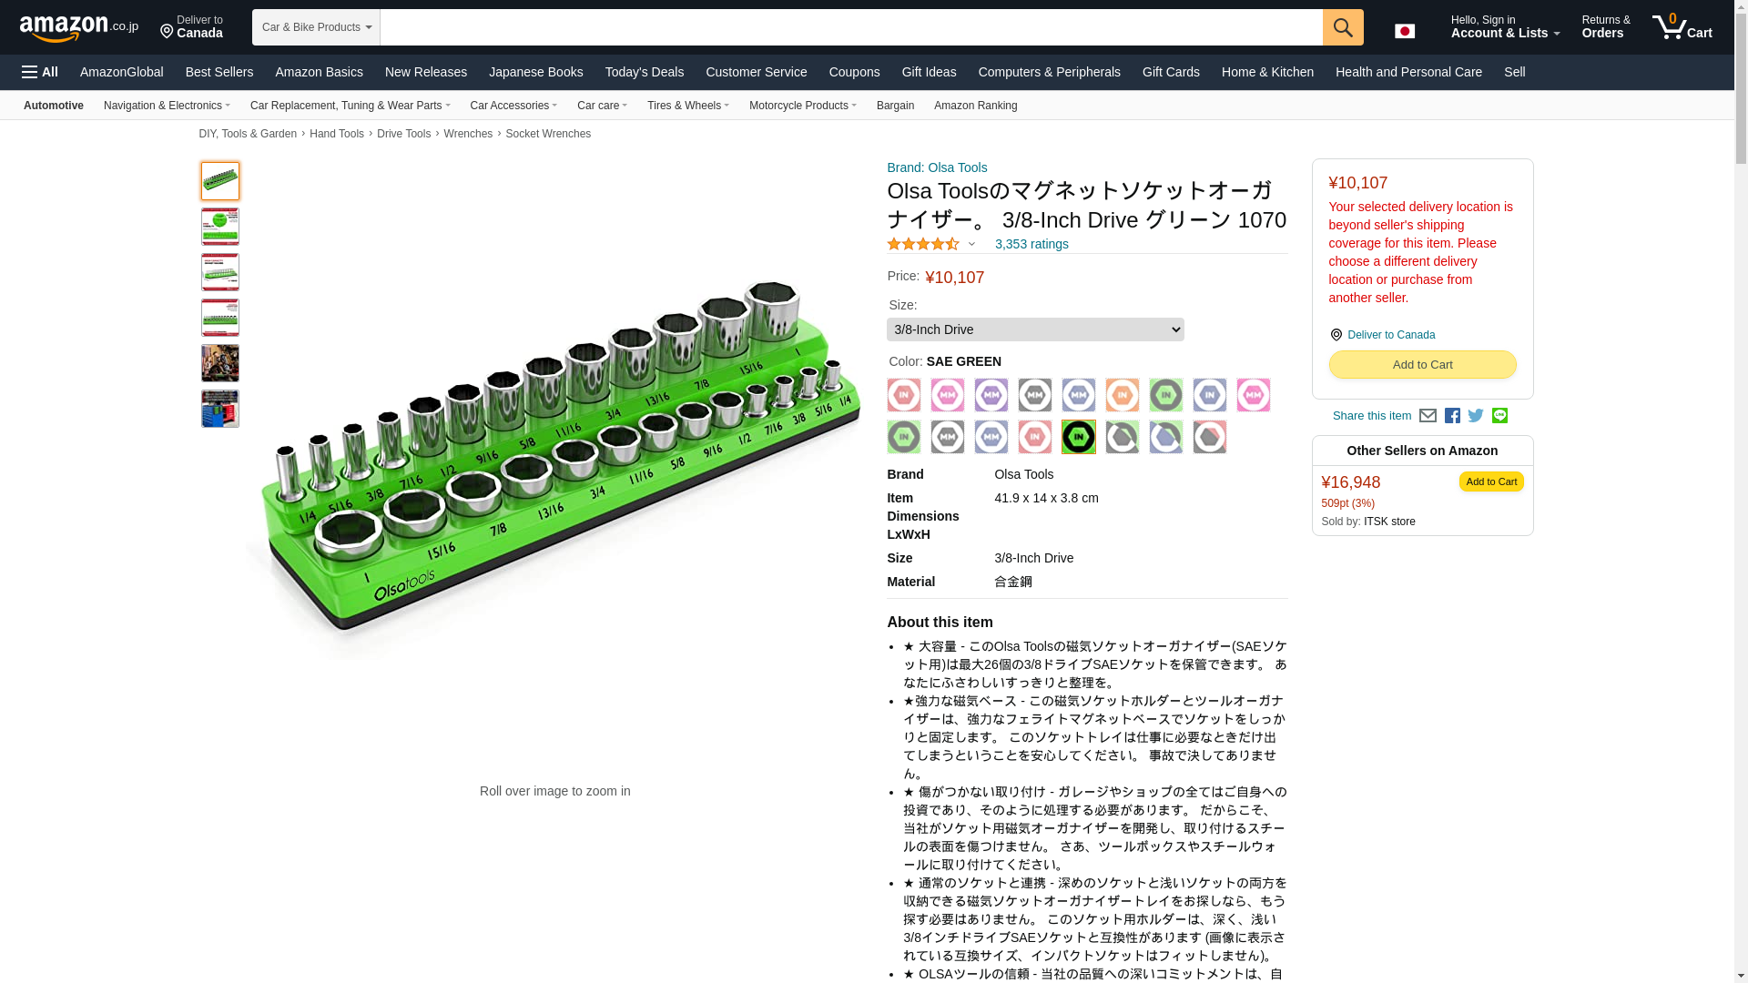Click the search text input field
Viewport: 1748px width, 983px height.
[851, 27]
